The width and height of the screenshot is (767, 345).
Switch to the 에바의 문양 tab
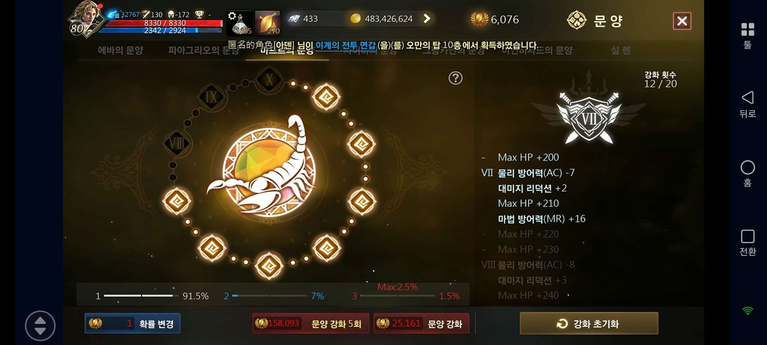[x=120, y=50]
